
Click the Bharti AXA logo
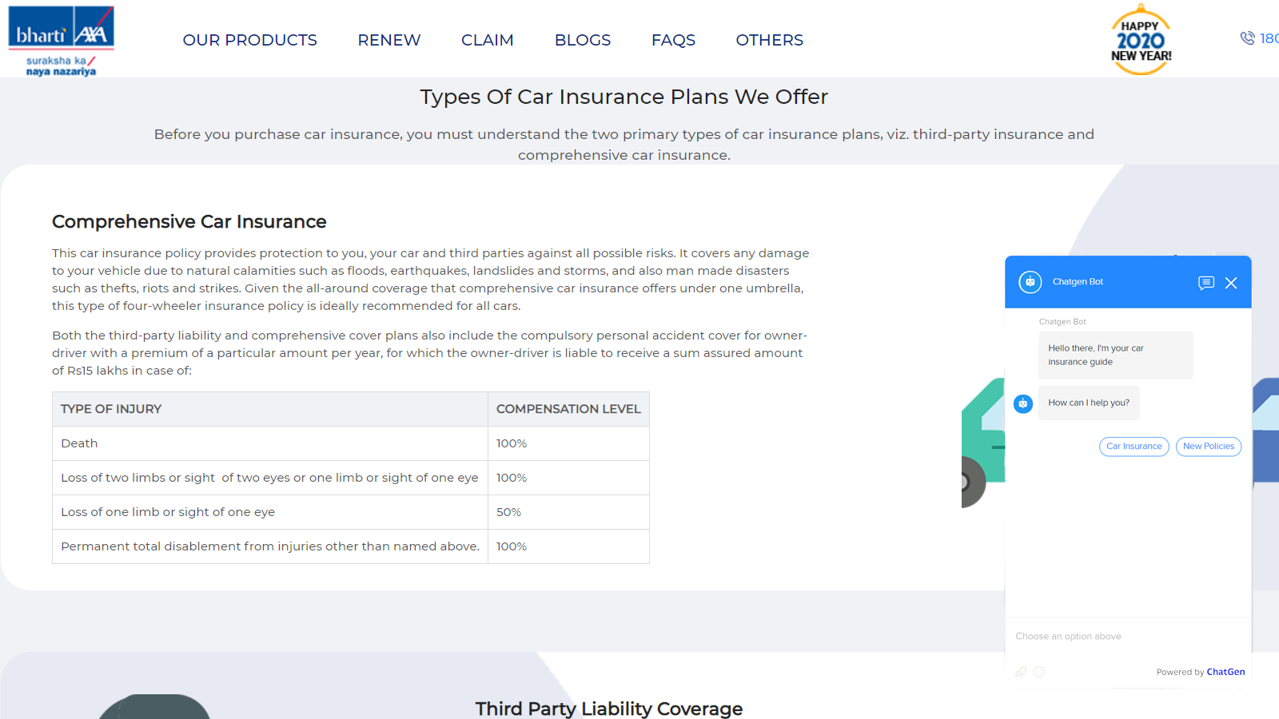click(61, 42)
